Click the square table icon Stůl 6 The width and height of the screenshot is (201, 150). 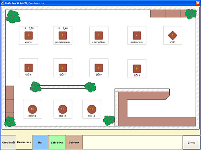coord(29,68)
